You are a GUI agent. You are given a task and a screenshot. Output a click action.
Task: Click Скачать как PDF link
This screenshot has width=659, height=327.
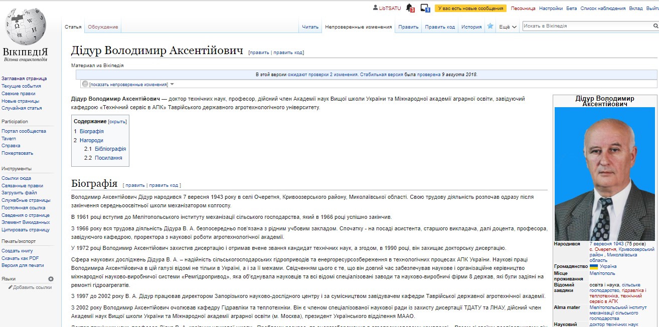[20, 258]
